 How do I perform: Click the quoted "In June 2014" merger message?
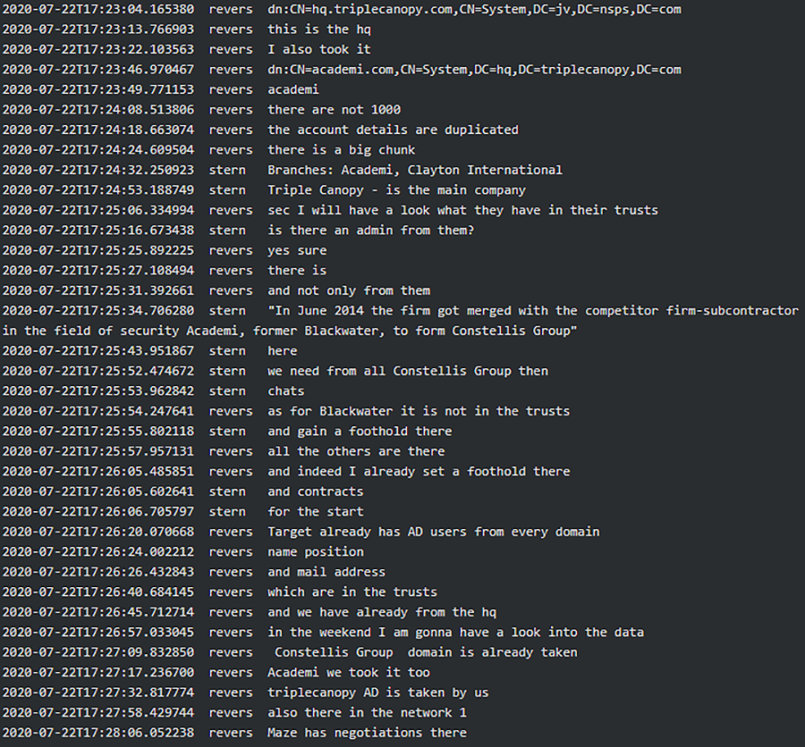tap(532, 311)
